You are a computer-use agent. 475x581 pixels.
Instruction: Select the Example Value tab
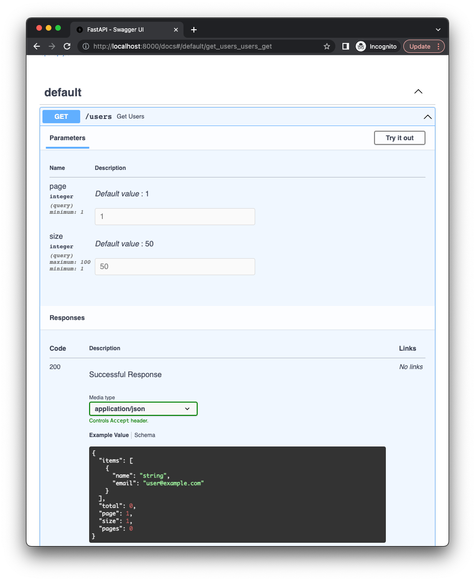109,435
